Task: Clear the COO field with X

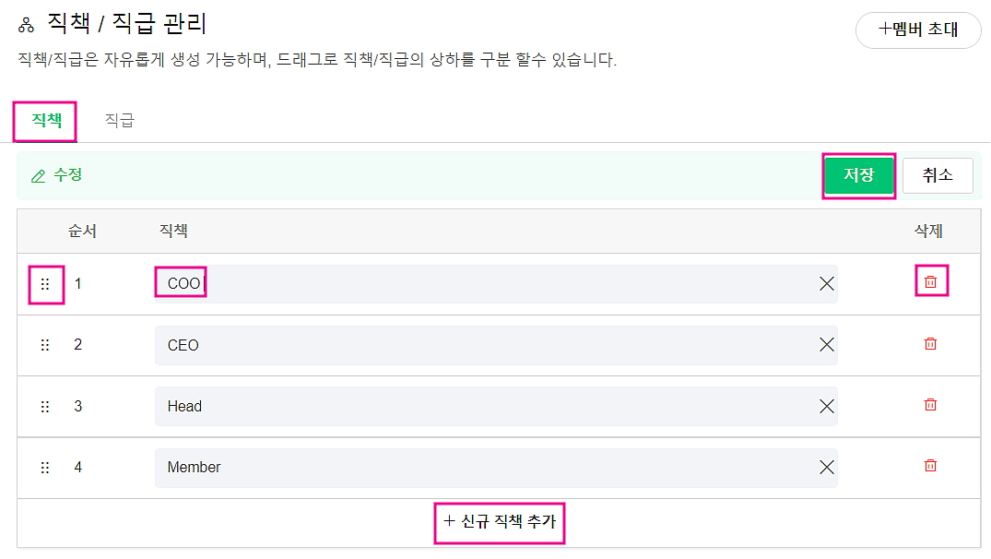Action: point(826,284)
